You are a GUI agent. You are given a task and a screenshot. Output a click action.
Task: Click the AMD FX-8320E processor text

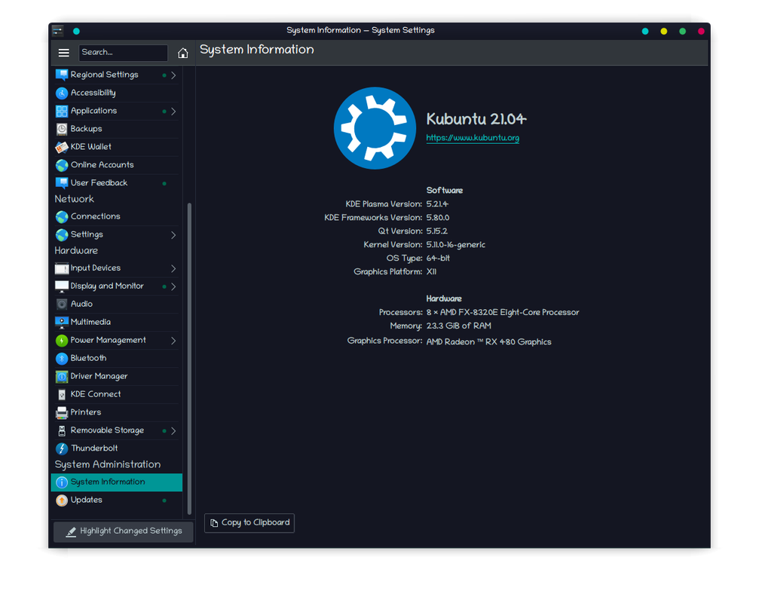[x=503, y=313]
